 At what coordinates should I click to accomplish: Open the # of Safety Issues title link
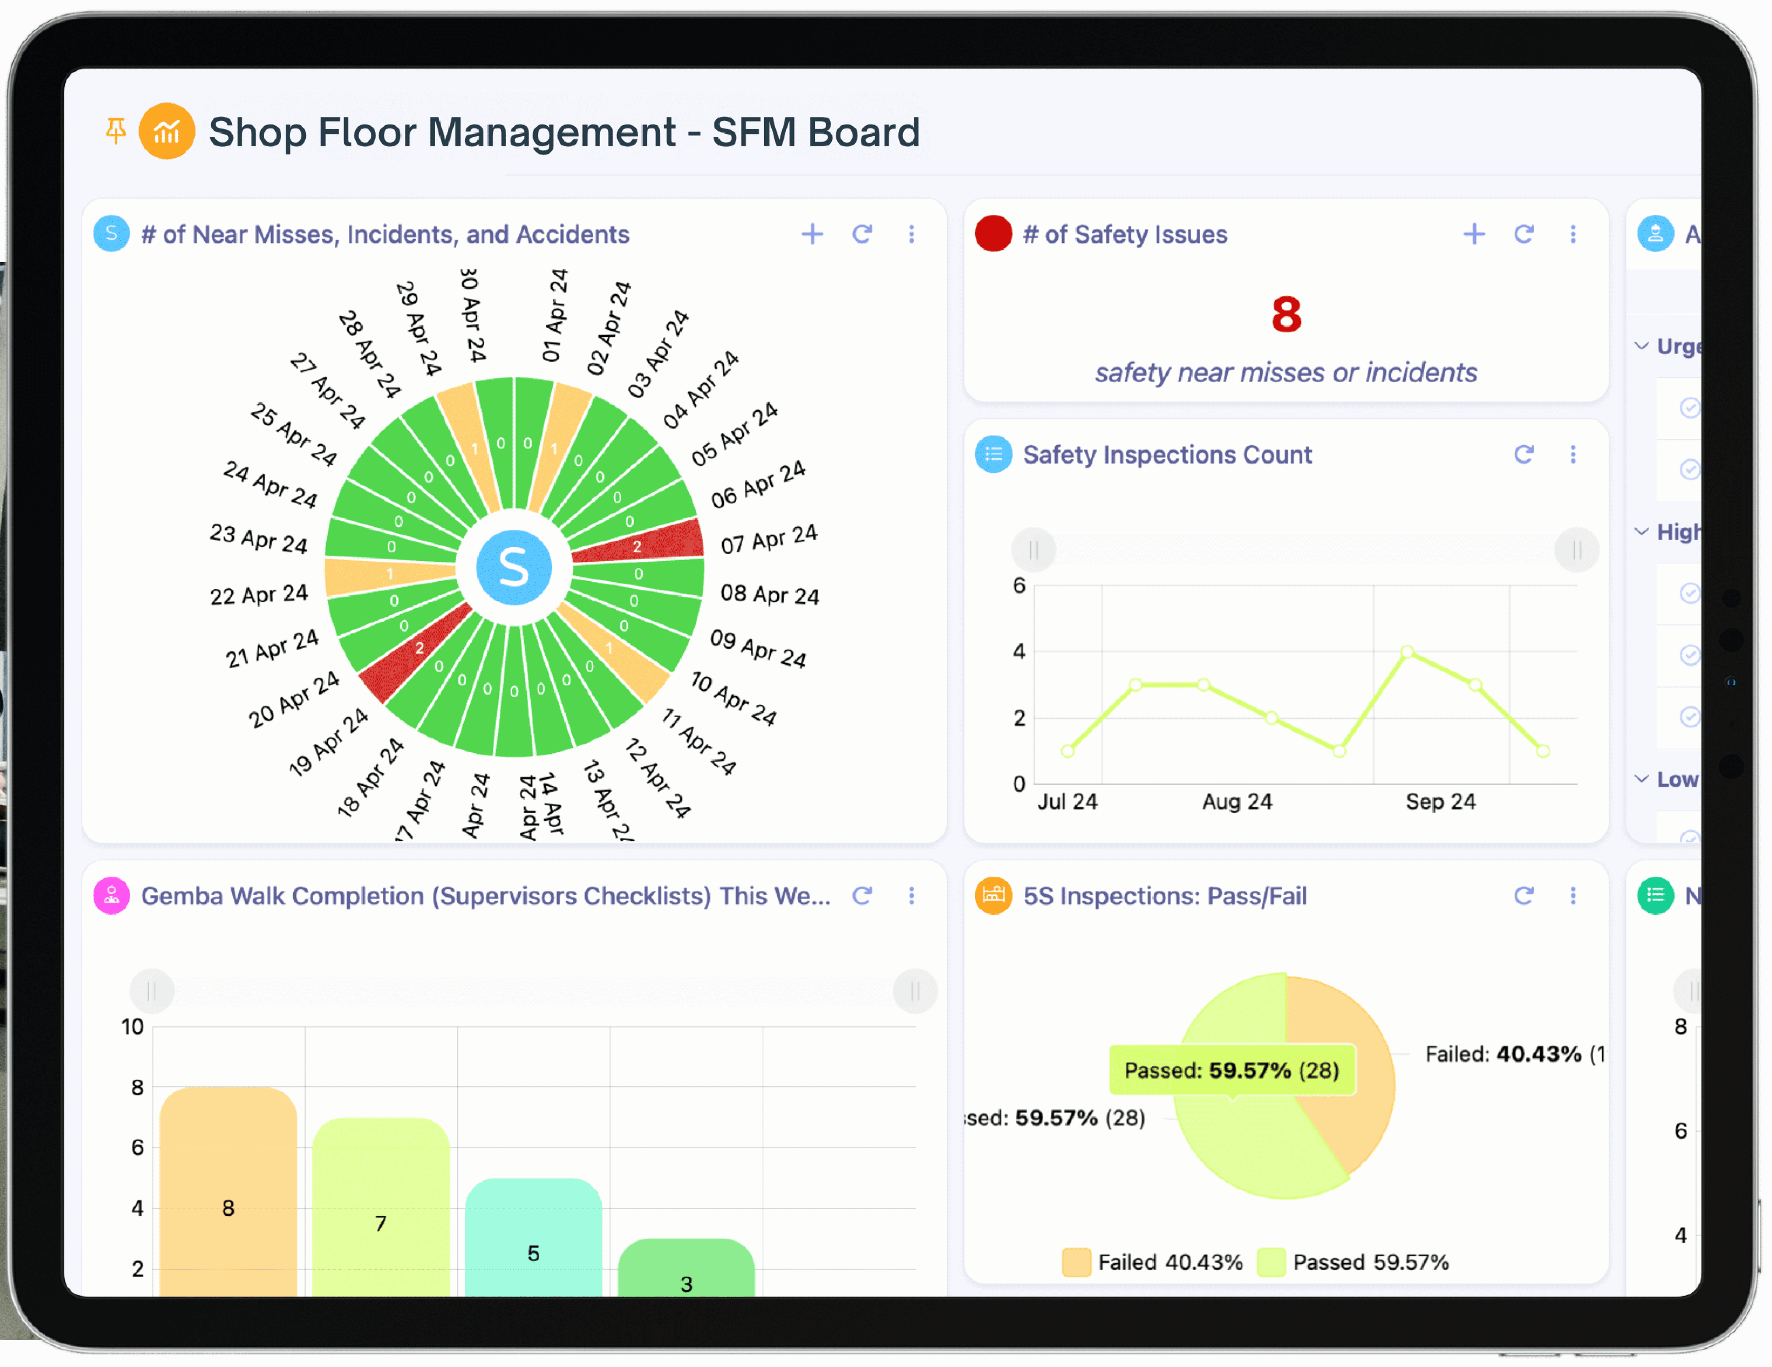pyautogui.click(x=1125, y=235)
